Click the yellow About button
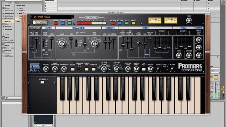This screenshot has width=226, height=127. pyautogui.click(x=133, y=23)
